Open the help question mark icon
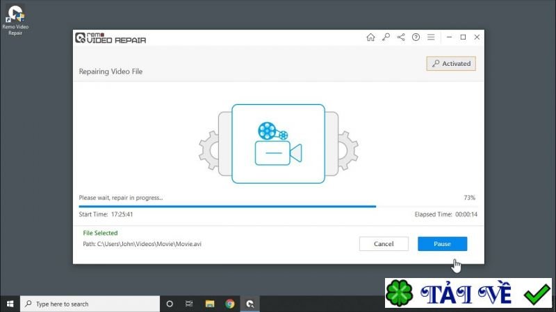The image size is (556, 312). click(416, 37)
